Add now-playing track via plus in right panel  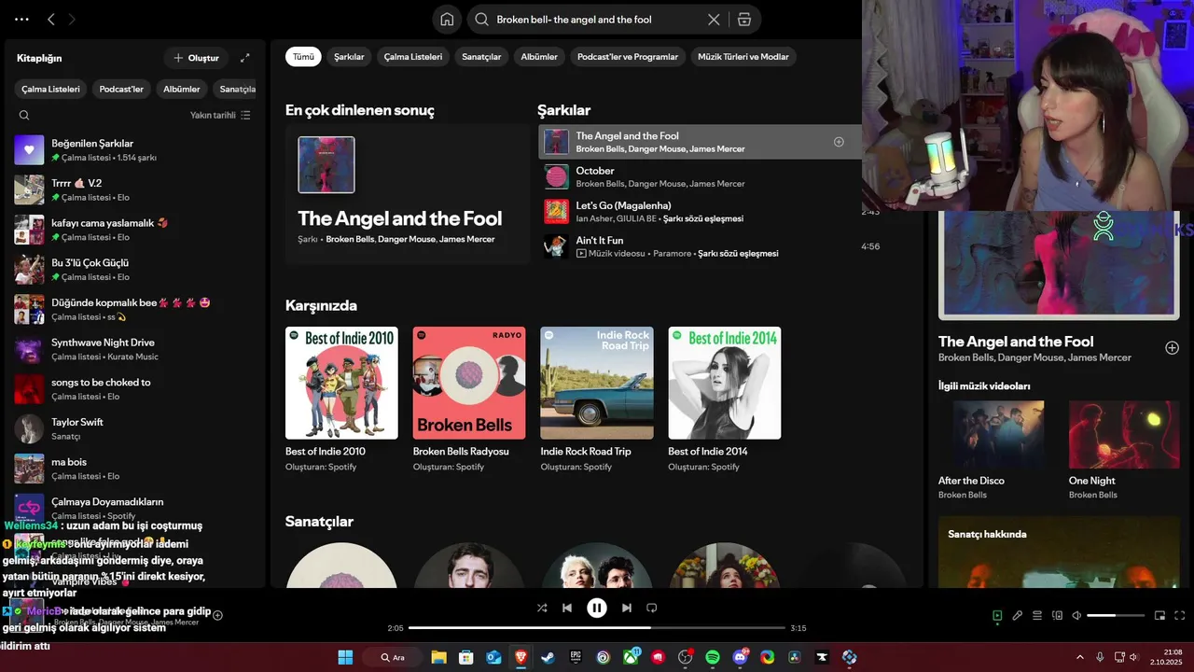coord(1172,348)
